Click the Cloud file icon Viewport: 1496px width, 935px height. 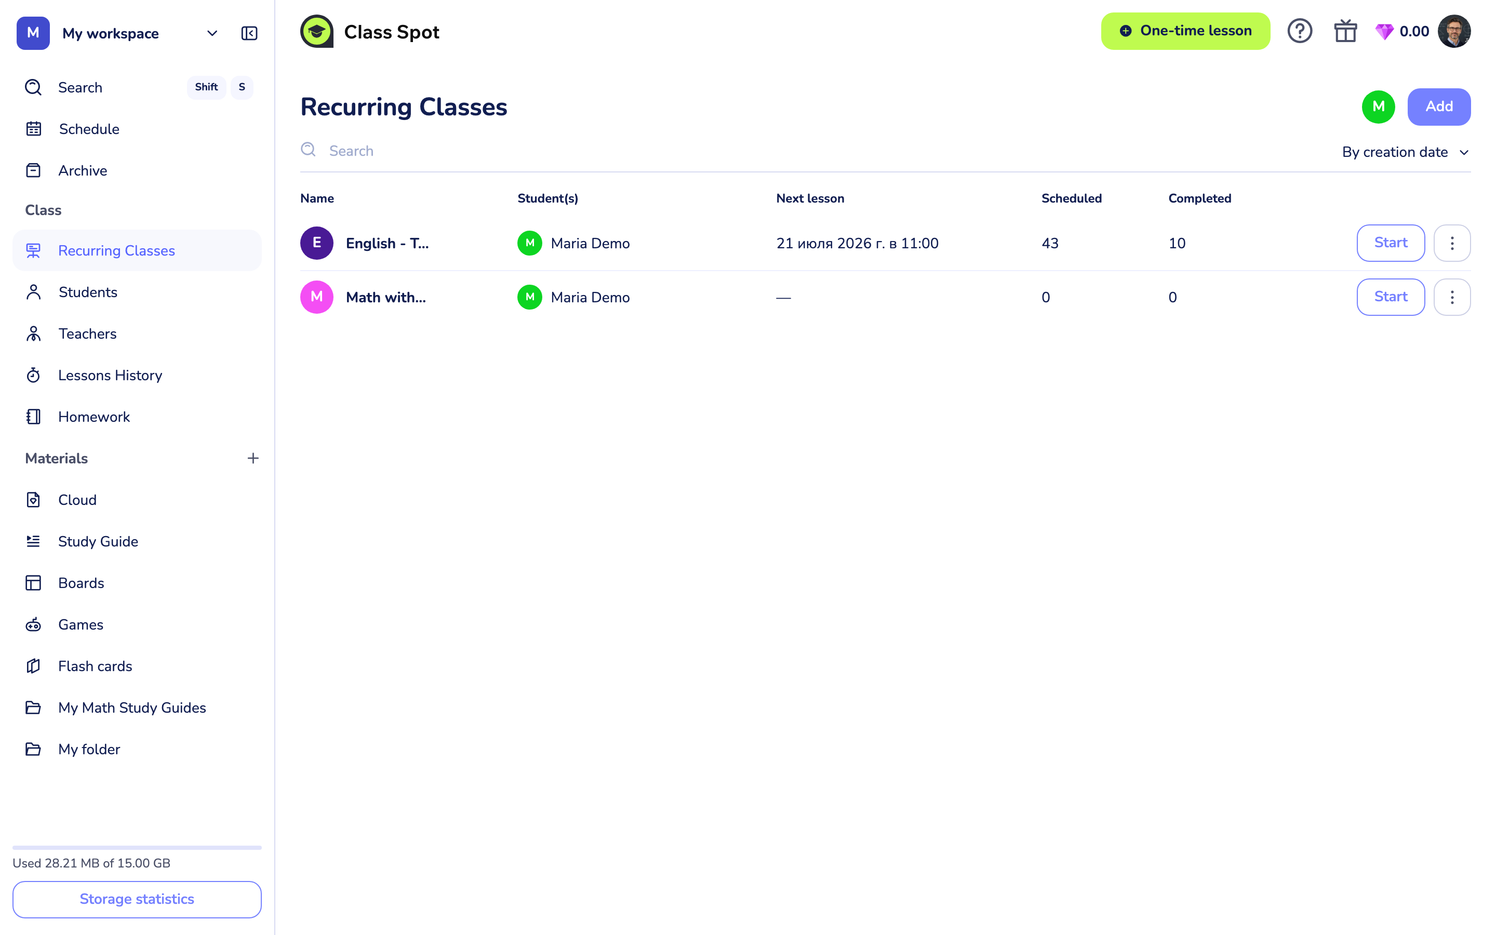[33, 500]
